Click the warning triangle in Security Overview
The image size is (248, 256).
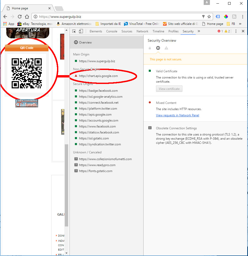click(x=166, y=48)
